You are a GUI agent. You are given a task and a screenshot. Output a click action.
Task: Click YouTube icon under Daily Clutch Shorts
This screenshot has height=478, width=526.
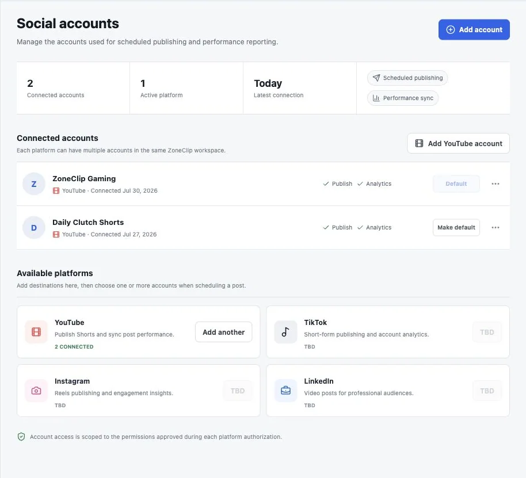[x=56, y=234]
